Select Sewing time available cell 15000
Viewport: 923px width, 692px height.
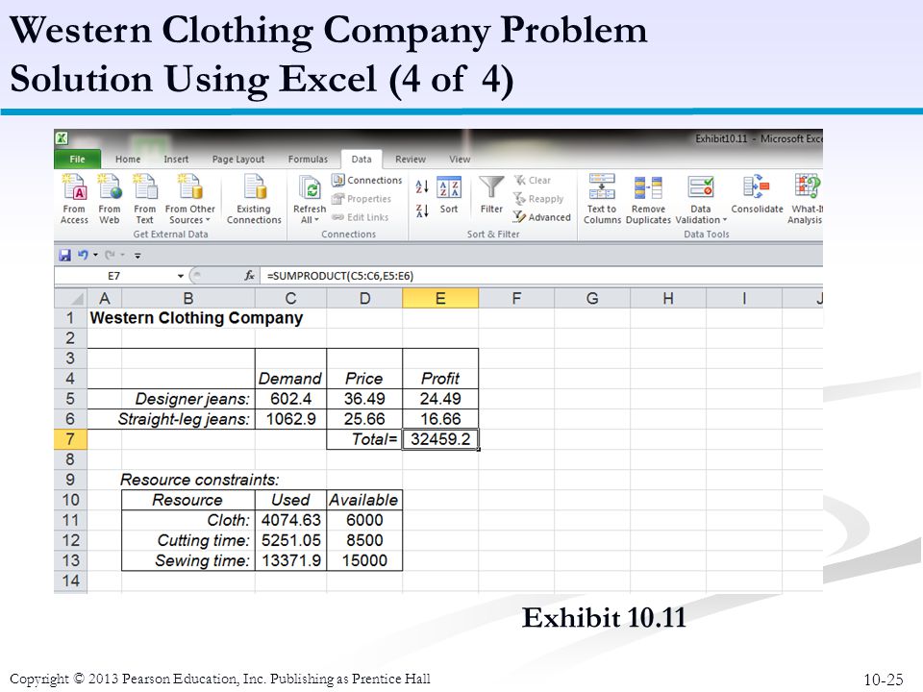coord(364,560)
